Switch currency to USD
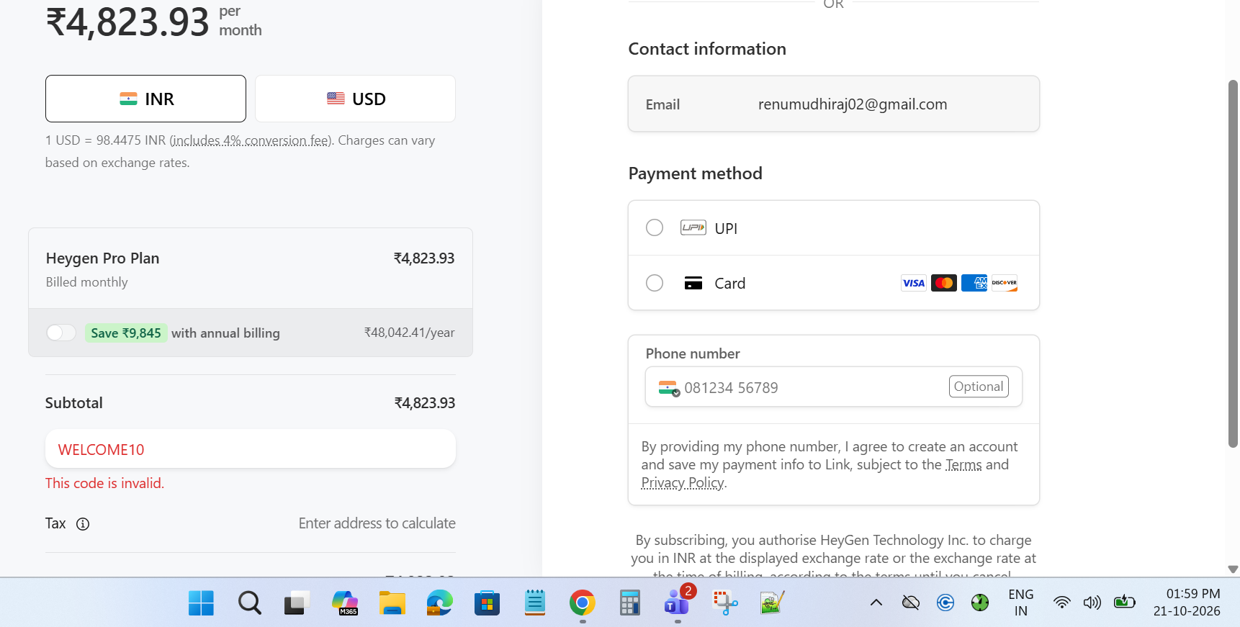The width and height of the screenshot is (1240, 627). [x=355, y=99]
